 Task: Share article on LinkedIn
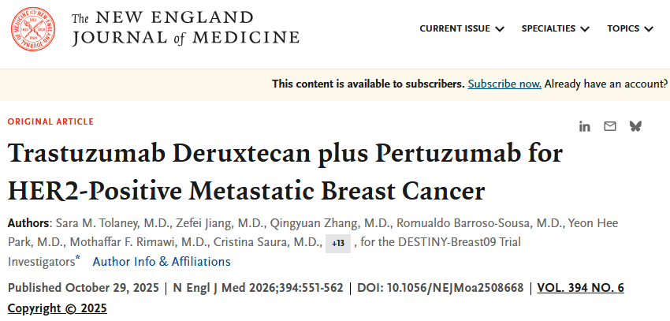click(x=585, y=126)
